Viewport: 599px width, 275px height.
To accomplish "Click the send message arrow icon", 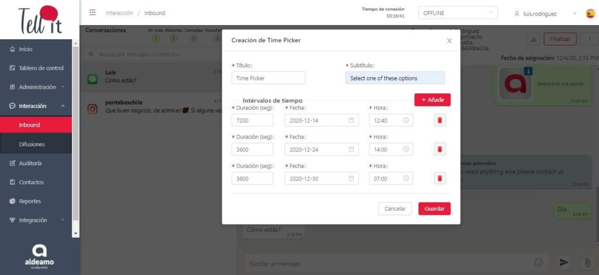I will pos(563,263).
